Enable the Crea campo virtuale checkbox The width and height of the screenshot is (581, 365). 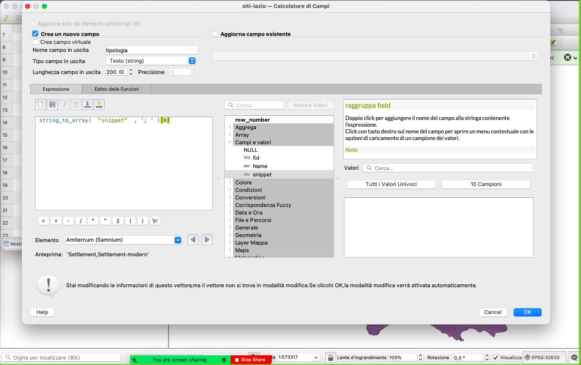36,42
